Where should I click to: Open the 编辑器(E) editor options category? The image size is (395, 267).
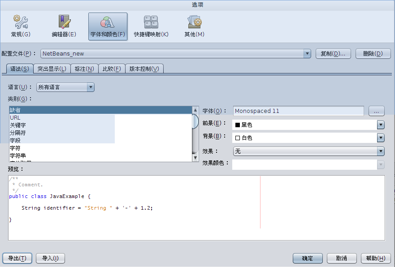click(64, 26)
